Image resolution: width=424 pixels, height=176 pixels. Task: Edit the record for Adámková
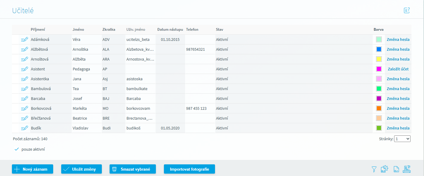pos(24,39)
